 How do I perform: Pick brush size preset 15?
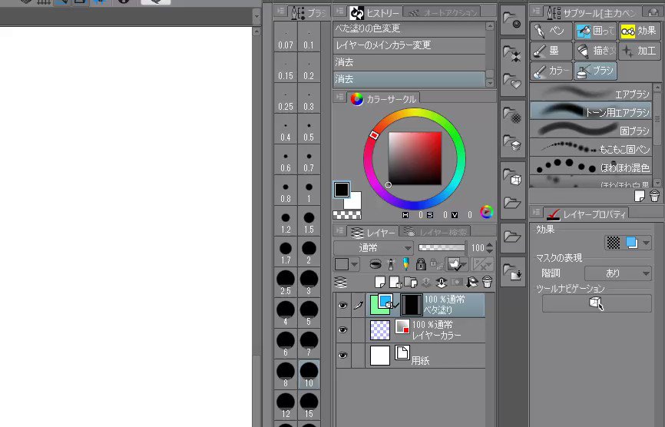point(309,405)
